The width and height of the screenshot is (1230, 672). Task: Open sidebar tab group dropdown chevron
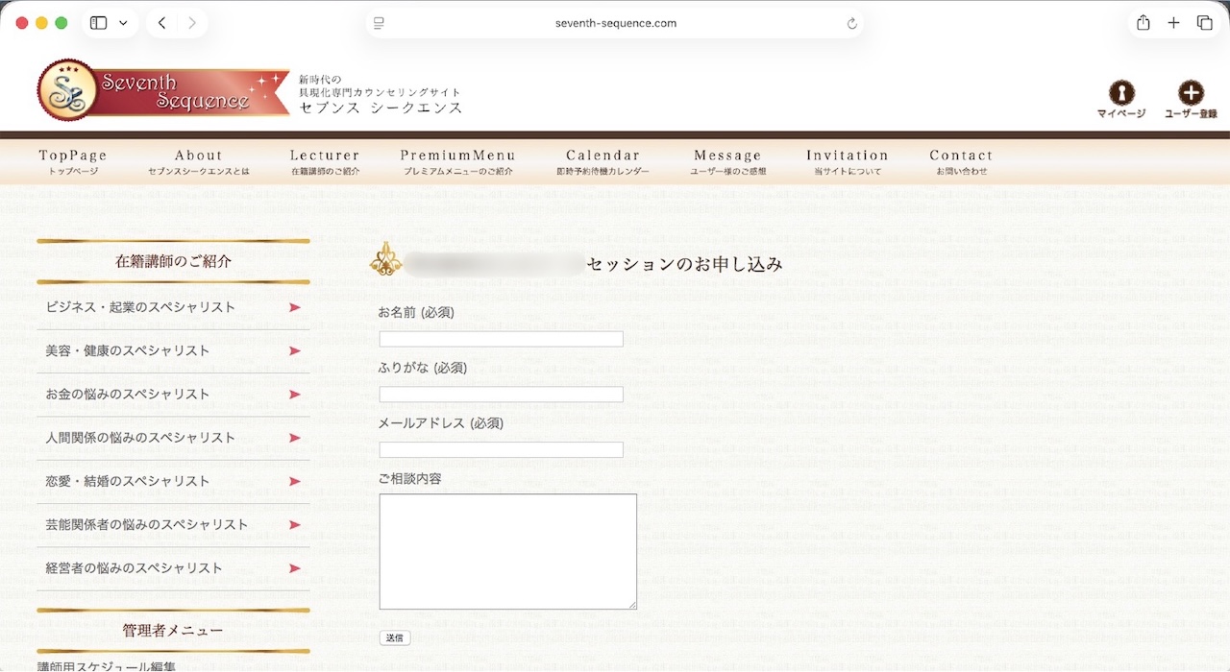tap(123, 23)
